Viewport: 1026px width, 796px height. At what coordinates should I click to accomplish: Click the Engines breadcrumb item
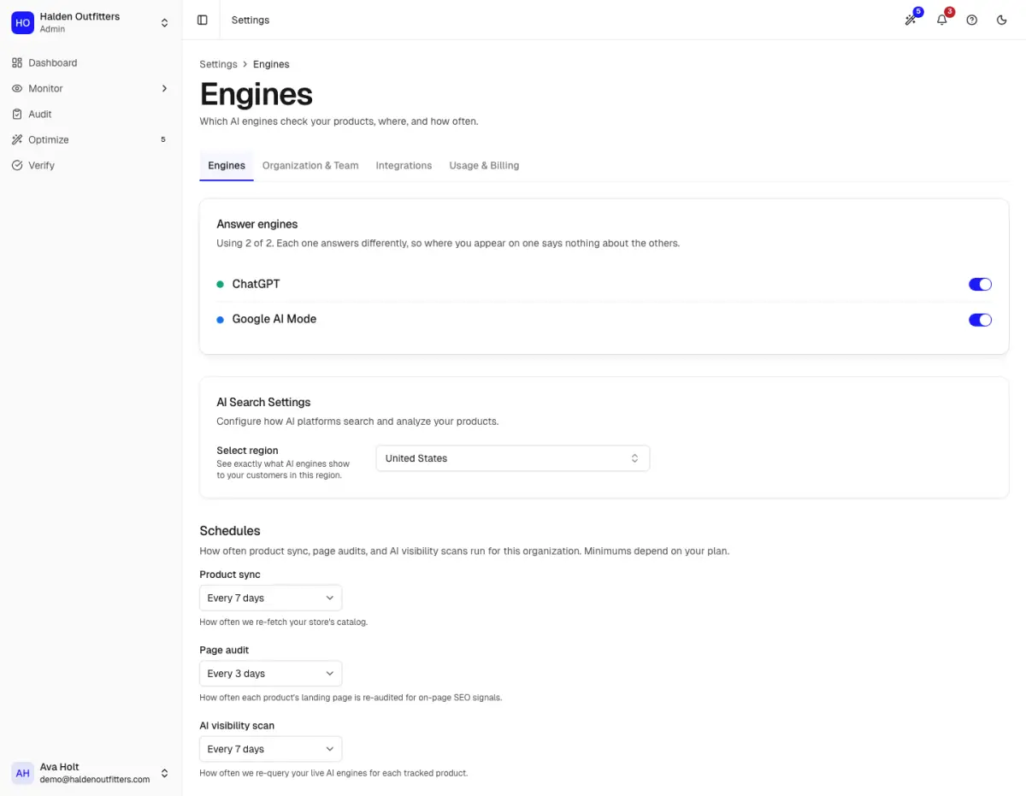(x=271, y=64)
